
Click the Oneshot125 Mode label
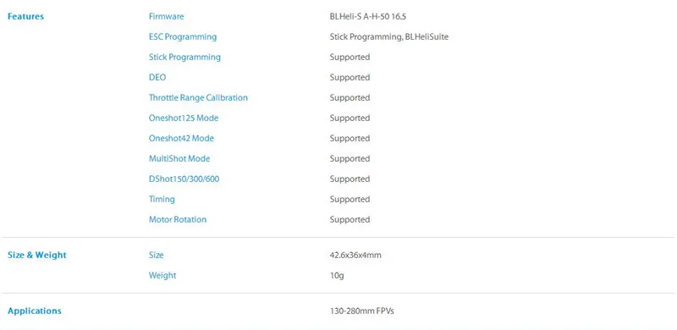coord(184,118)
